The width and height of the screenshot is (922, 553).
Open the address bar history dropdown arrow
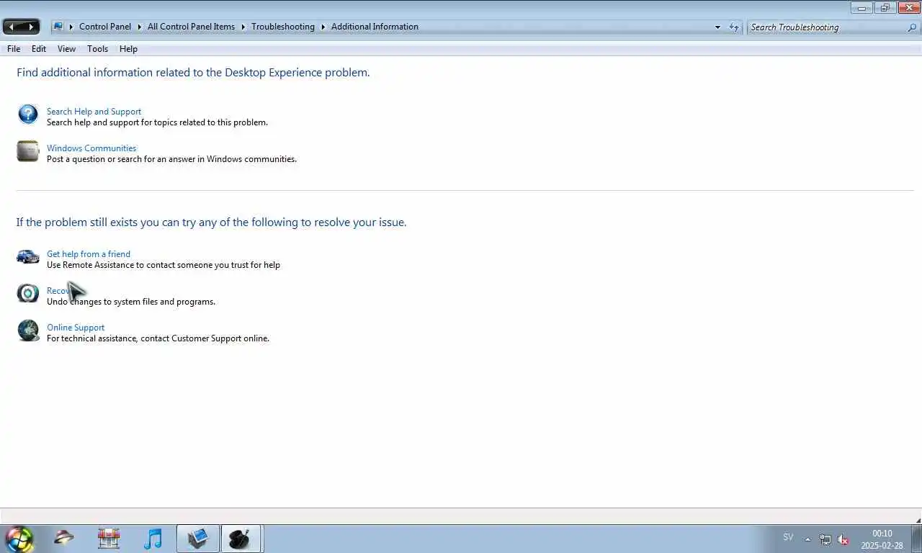tap(717, 27)
